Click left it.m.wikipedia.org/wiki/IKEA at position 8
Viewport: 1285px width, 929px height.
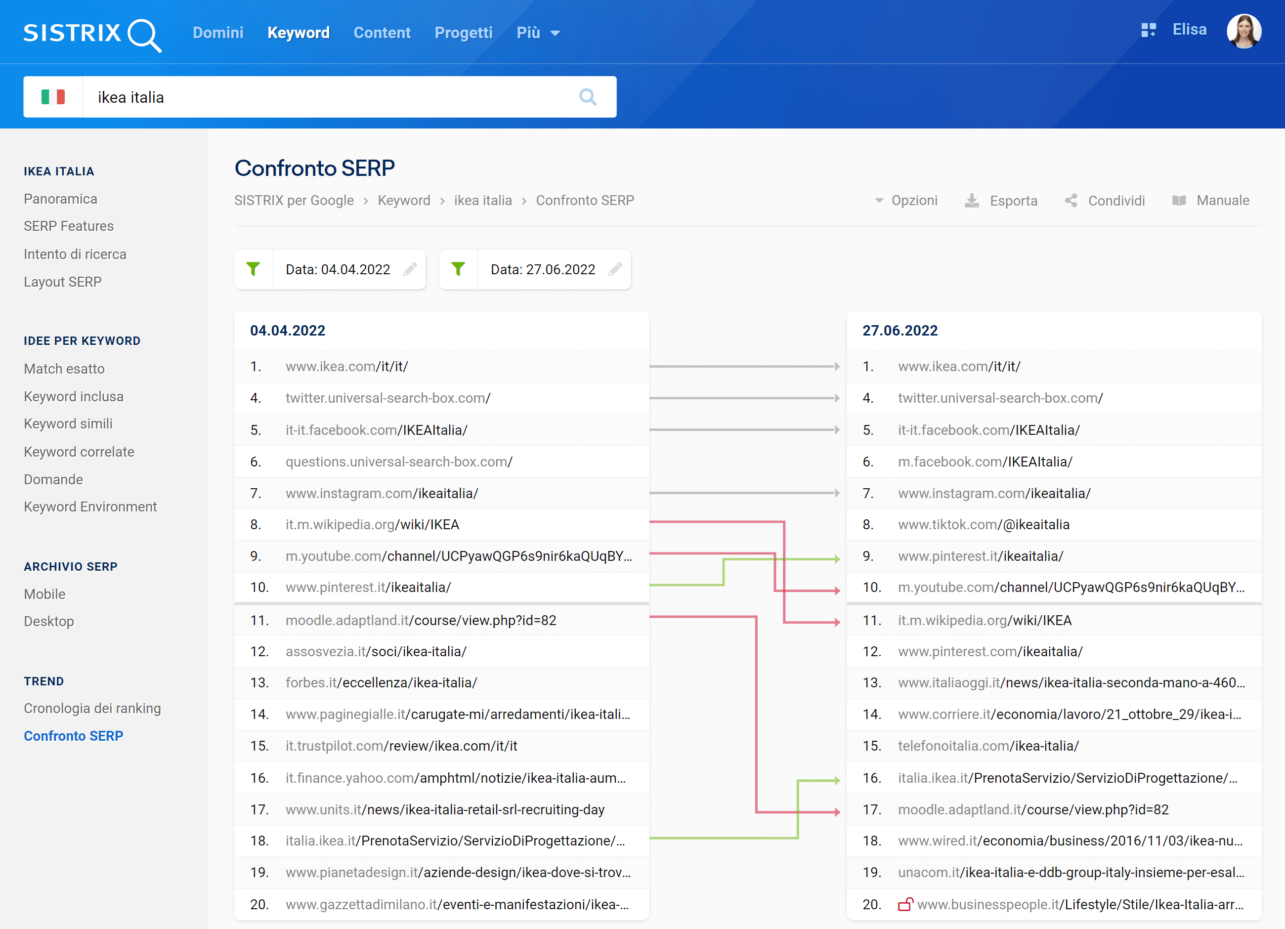[x=372, y=525]
